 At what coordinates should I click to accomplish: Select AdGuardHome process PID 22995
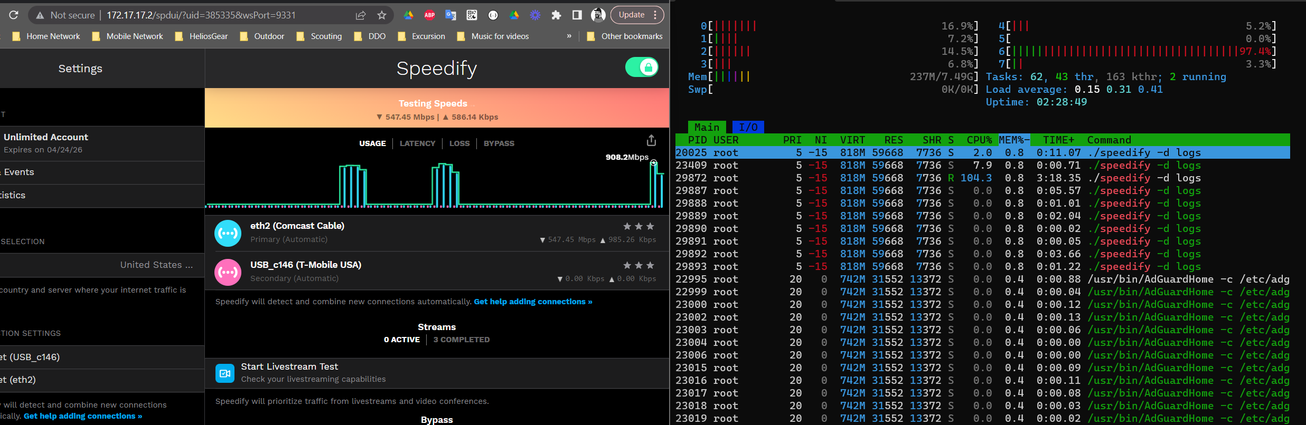982,279
